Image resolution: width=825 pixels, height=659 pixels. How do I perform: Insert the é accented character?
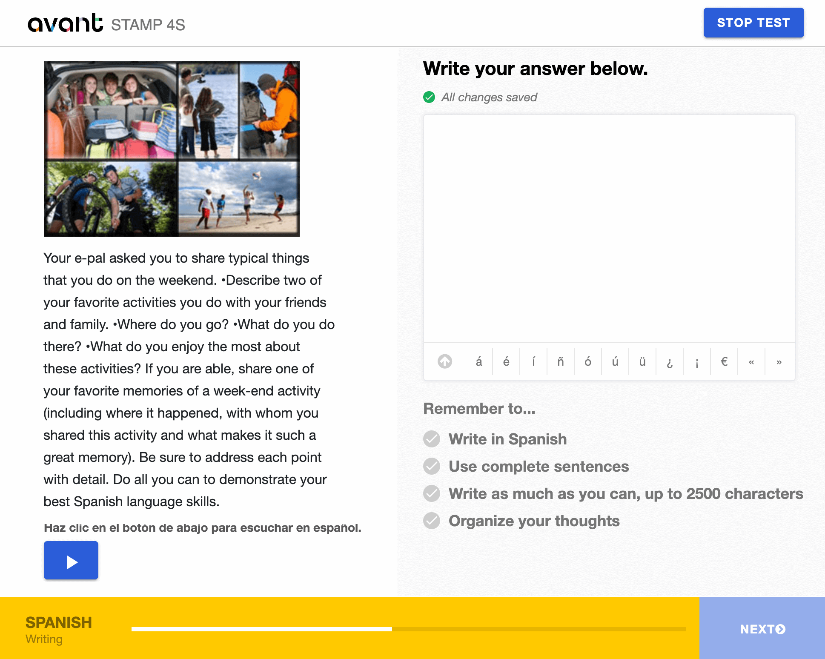pos(506,362)
